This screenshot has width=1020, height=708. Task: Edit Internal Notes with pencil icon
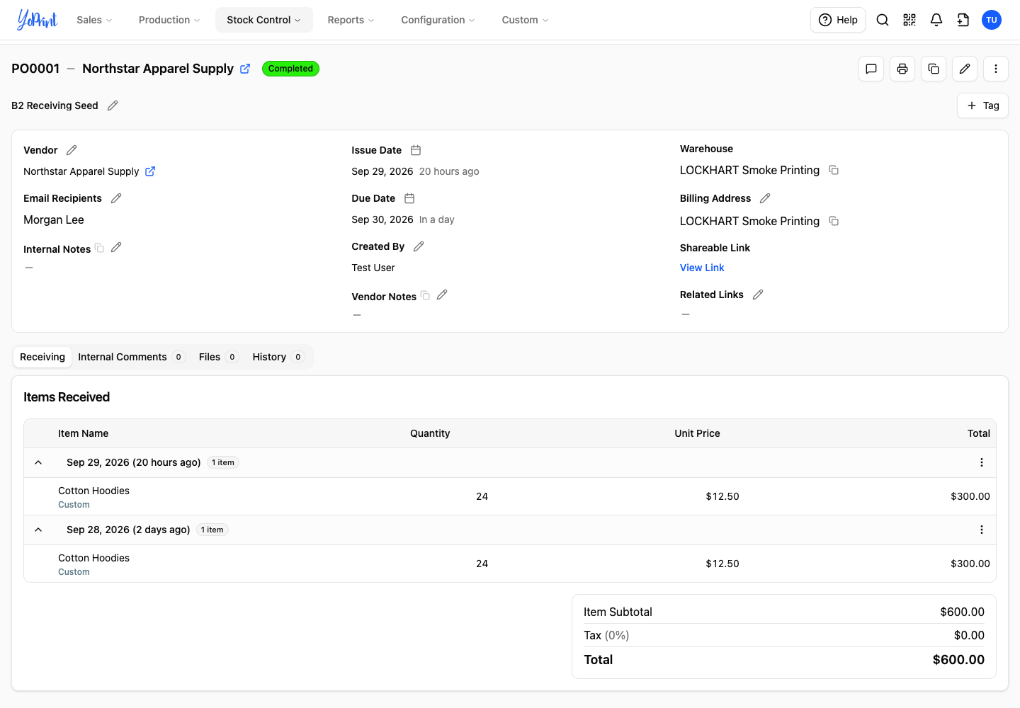pyautogui.click(x=116, y=247)
